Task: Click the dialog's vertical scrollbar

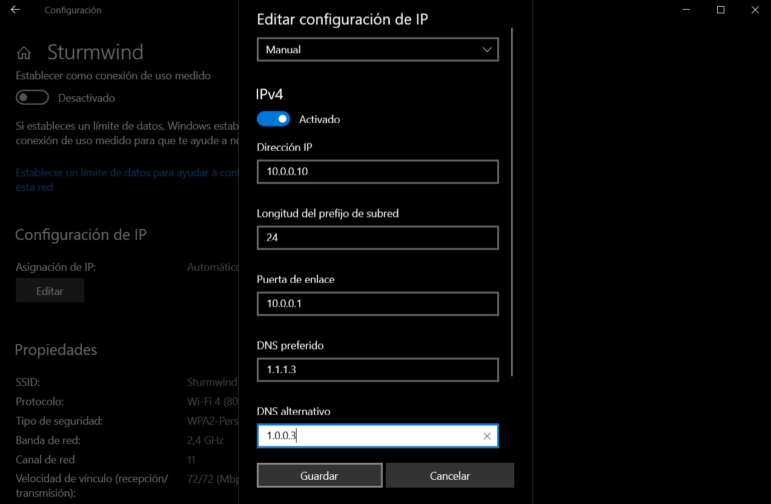Action: [x=512, y=200]
